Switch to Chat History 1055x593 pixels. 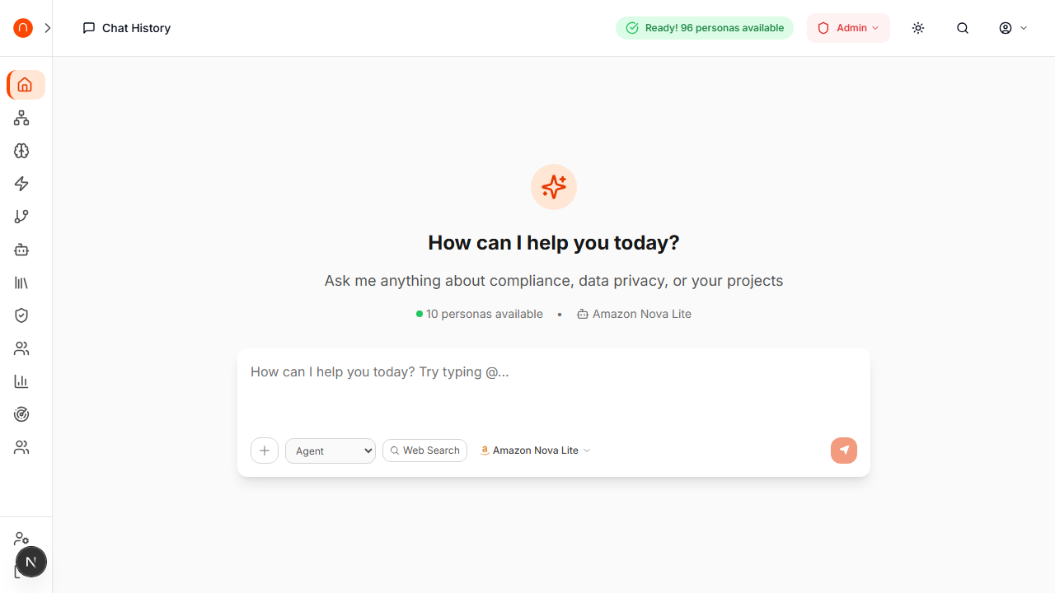coord(126,27)
